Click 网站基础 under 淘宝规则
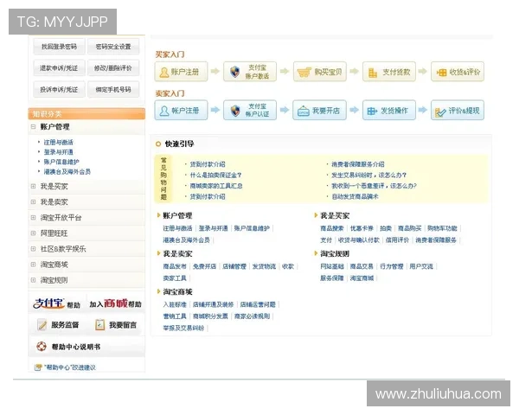Screen dimensions: 519x415 [331, 266]
